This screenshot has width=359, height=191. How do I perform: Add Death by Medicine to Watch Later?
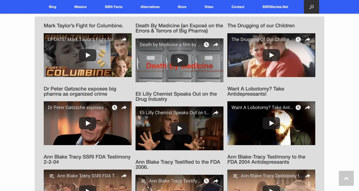coord(206,45)
